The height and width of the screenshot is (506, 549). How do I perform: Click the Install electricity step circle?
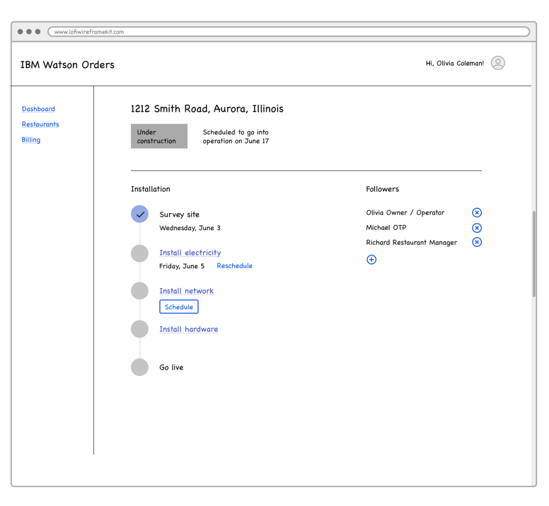click(x=140, y=253)
